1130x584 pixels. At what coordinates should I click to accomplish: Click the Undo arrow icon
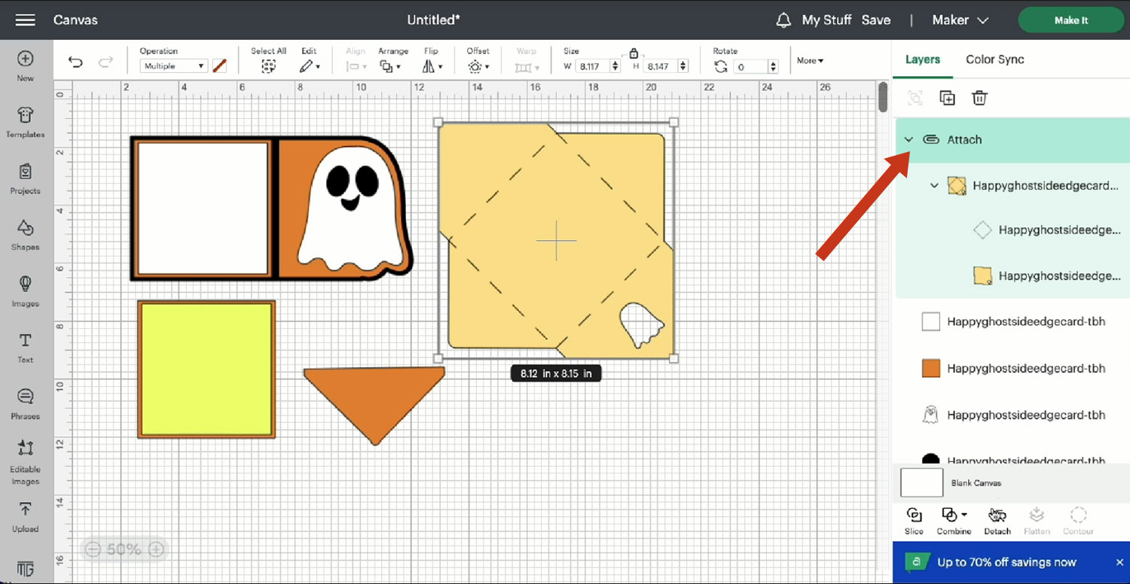pyautogui.click(x=75, y=62)
